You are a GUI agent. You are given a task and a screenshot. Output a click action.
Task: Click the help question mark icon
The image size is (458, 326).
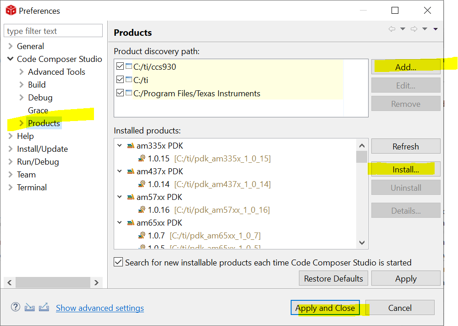(16, 308)
